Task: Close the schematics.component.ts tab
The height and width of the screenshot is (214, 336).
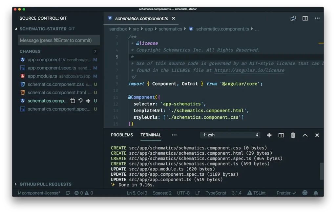Action: pos(173,18)
